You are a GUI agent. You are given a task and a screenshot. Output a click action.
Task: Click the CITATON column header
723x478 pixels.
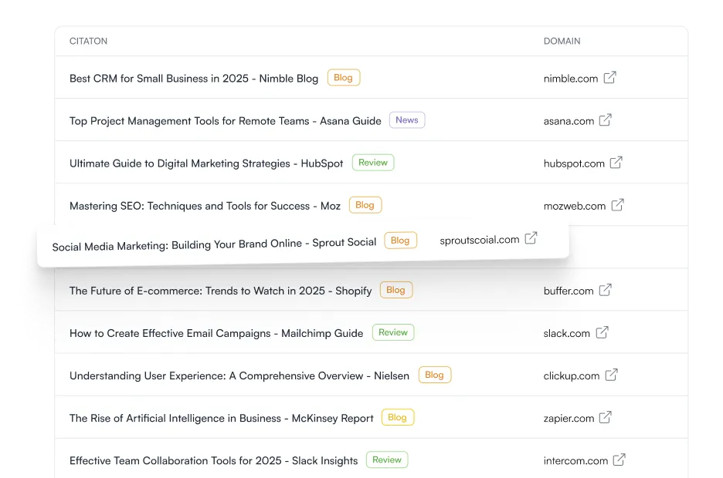[88, 41]
